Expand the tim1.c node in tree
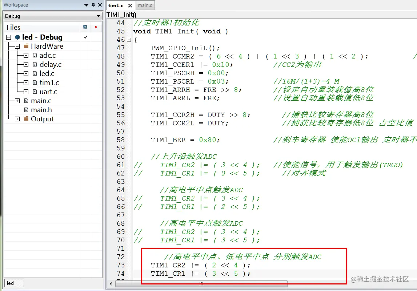This screenshot has width=417, height=291. (x=26, y=82)
